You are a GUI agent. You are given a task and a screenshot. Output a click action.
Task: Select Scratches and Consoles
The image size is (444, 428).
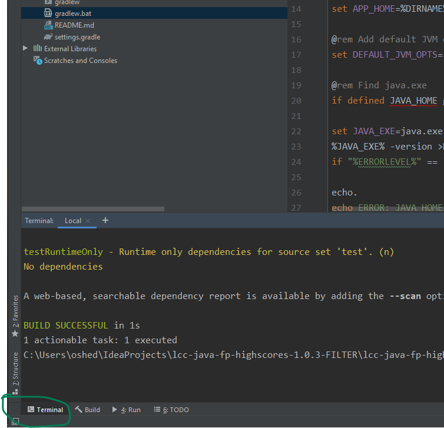80,61
